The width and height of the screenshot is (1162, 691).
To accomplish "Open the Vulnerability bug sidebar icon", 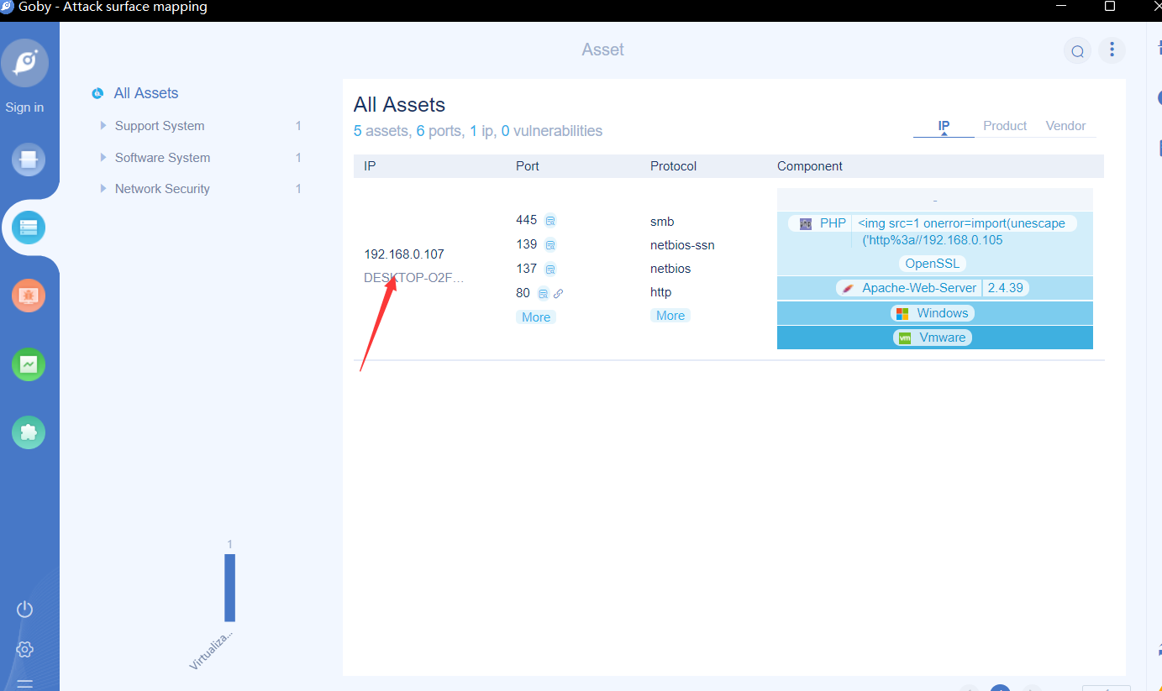I will coord(29,296).
